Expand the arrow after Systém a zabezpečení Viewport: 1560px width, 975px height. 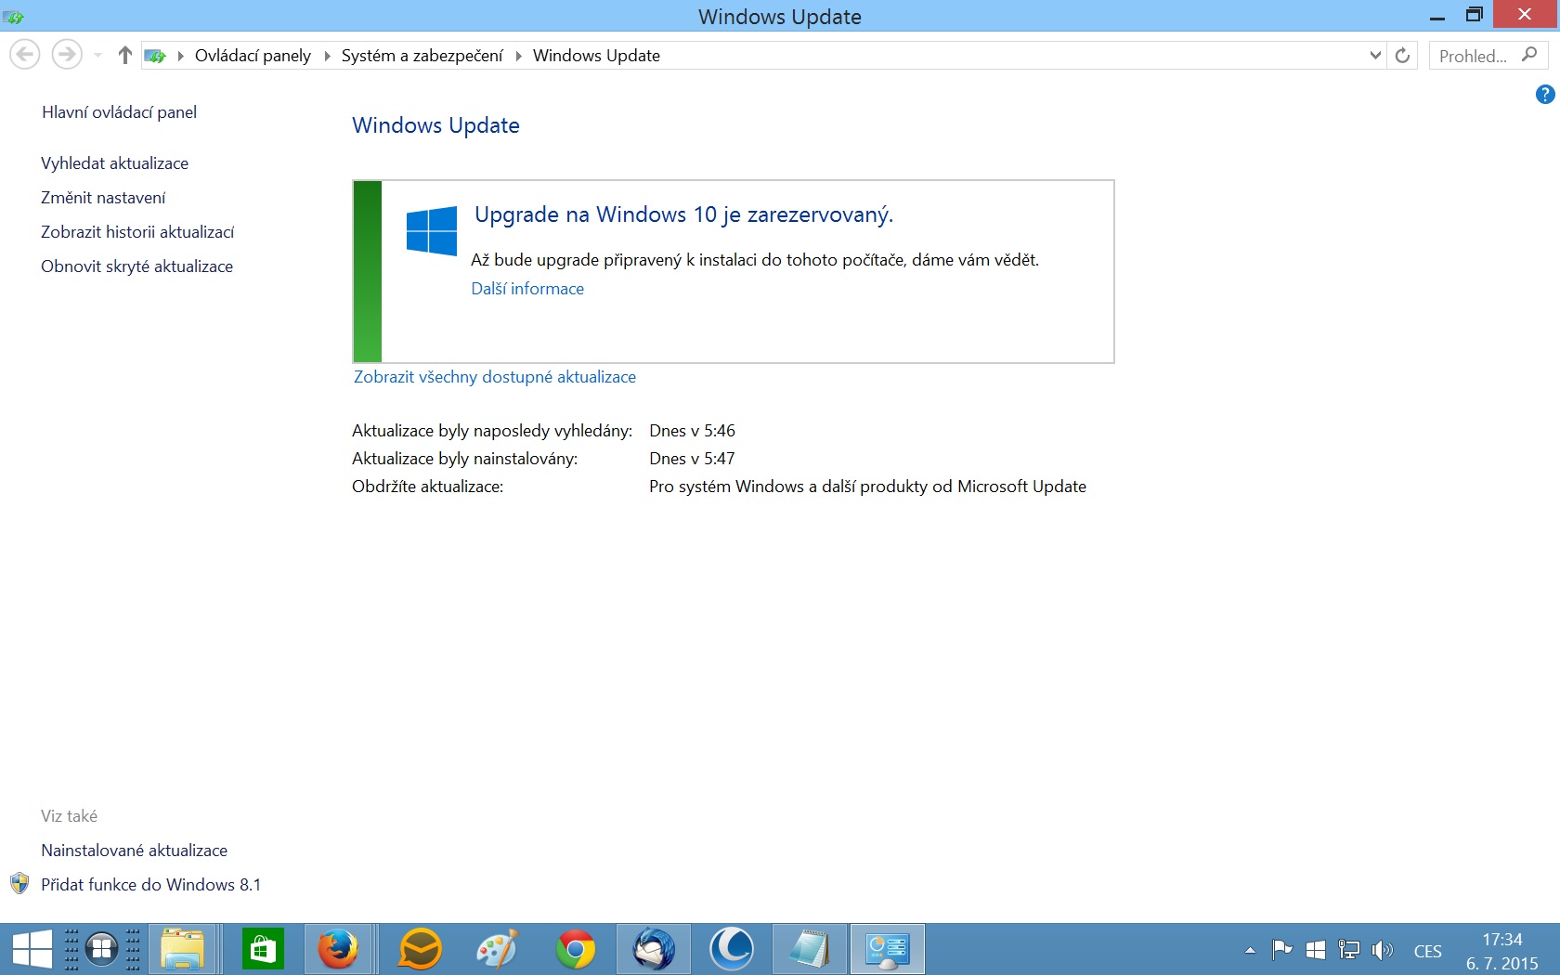pos(518,56)
